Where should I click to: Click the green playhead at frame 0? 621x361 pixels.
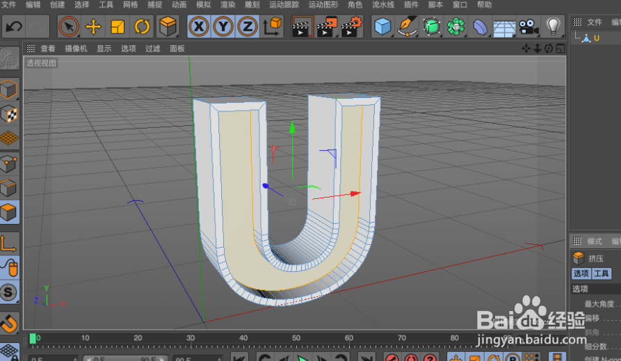point(33,339)
